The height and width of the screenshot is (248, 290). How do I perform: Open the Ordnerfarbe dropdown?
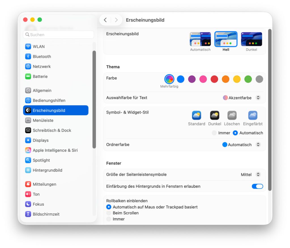point(258,144)
